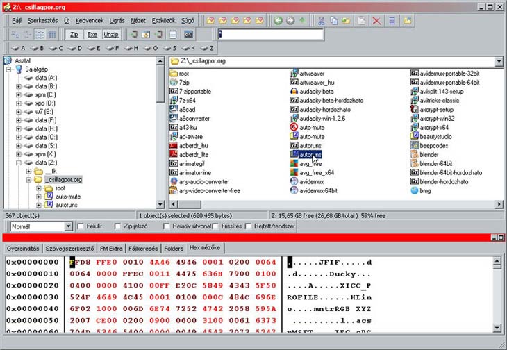Open the Nézet menu
Image resolution: width=507 pixels, height=350 pixels.
pos(138,21)
